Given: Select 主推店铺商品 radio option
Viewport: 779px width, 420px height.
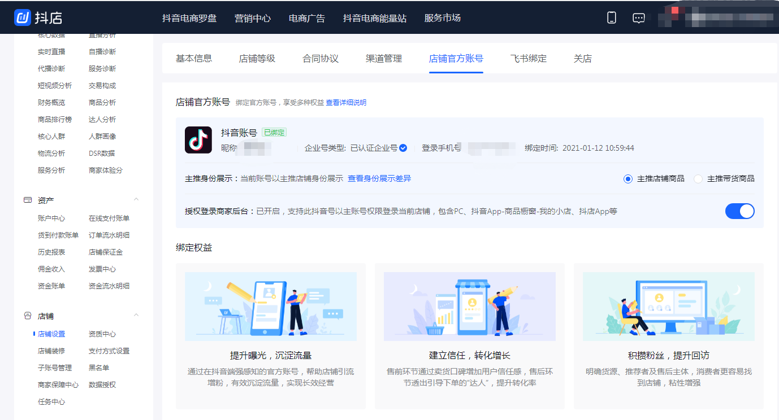Looking at the screenshot, I should 627,178.
